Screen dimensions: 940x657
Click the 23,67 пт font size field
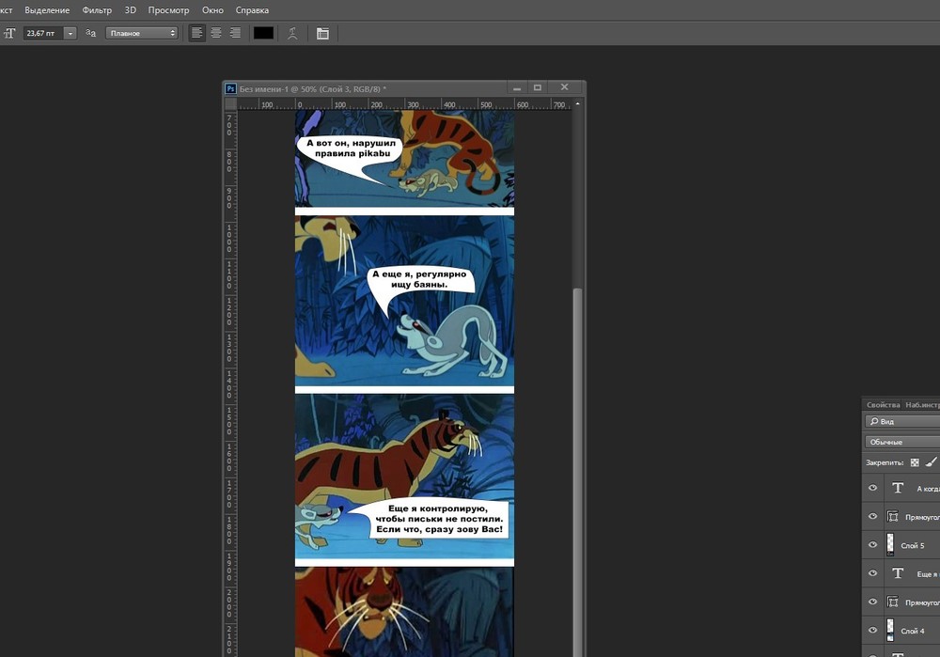coord(44,34)
